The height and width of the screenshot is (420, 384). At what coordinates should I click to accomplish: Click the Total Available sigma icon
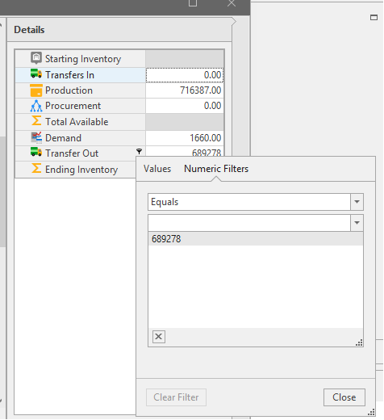(36, 120)
